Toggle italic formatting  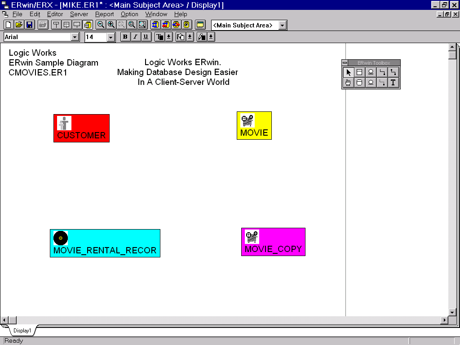(135, 37)
